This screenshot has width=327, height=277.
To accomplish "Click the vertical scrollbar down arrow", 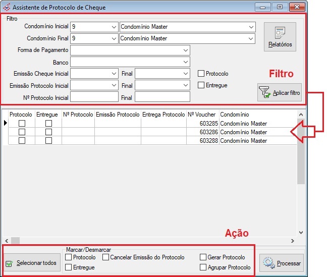I will tap(301, 233).
